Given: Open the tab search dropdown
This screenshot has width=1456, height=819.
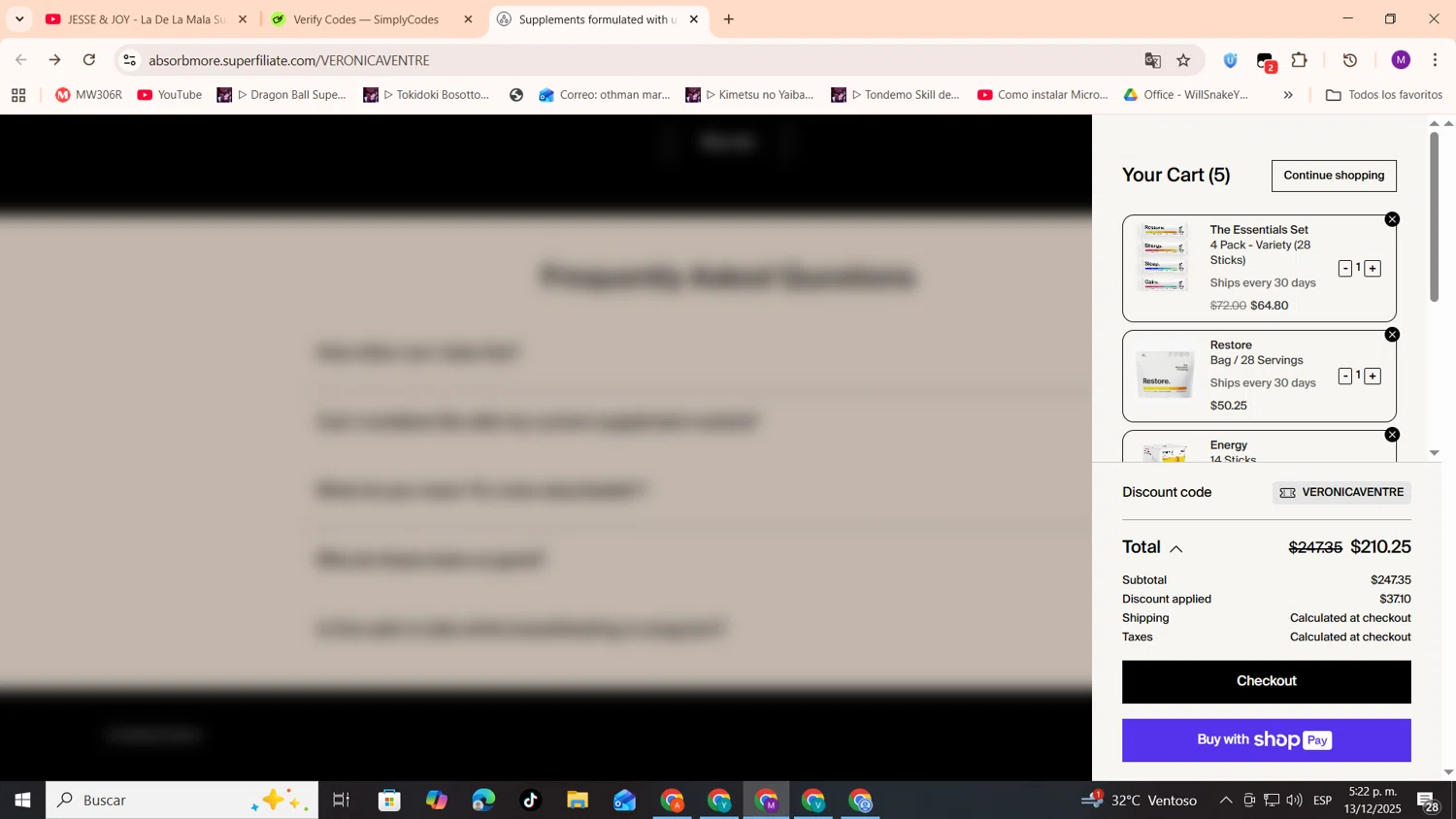Looking at the screenshot, I should pyautogui.click(x=19, y=19).
